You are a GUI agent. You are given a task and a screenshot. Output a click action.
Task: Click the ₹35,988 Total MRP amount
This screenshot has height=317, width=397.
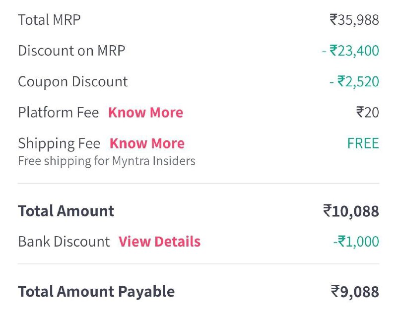pyautogui.click(x=354, y=20)
